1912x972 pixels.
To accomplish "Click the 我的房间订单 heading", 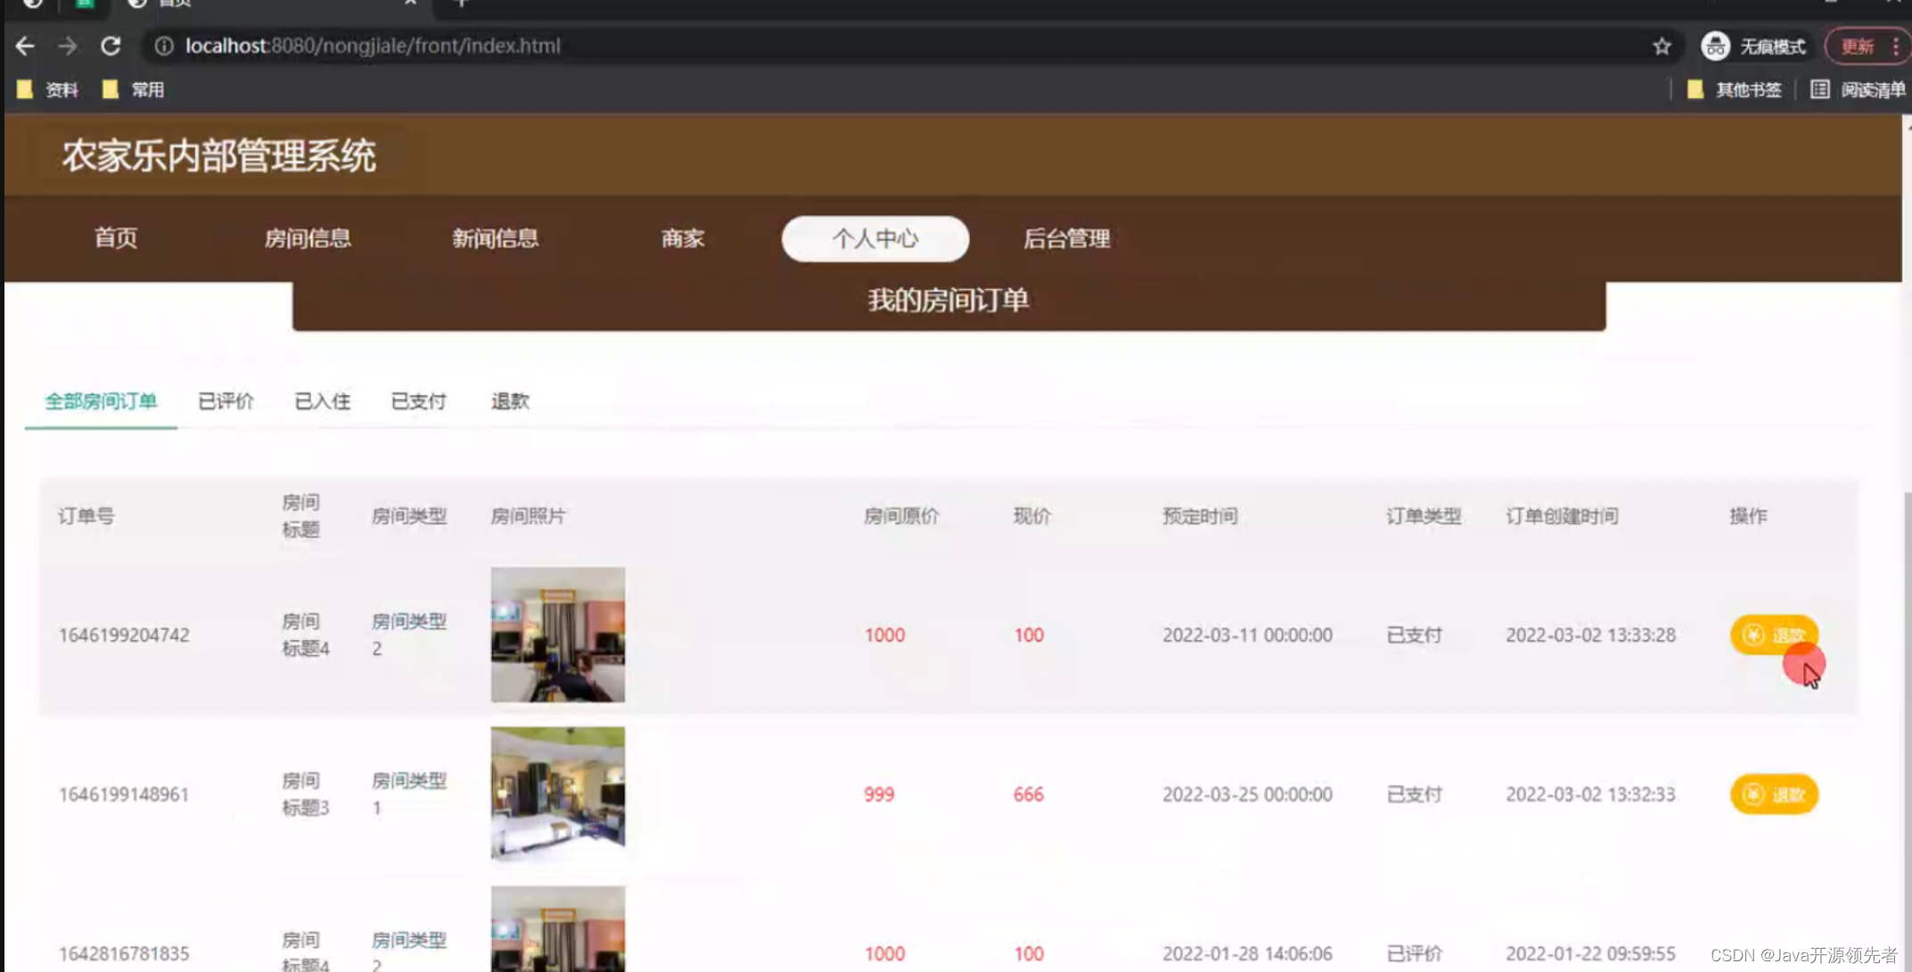I will coord(948,300).
